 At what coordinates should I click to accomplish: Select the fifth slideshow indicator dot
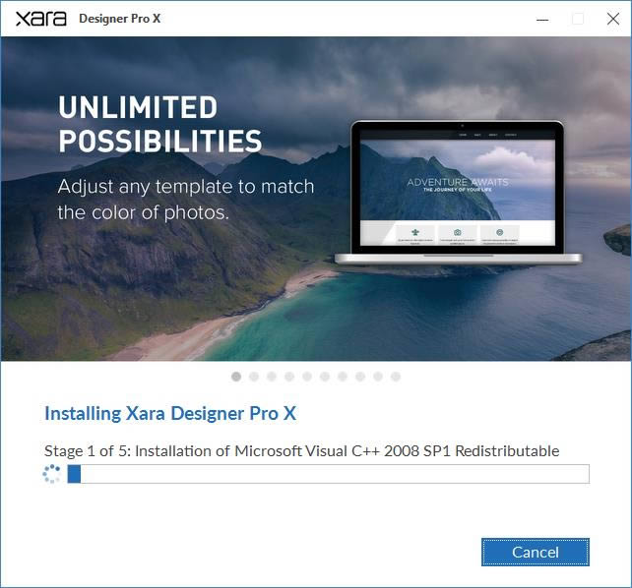pyautogui.click(x=307, y=377)
